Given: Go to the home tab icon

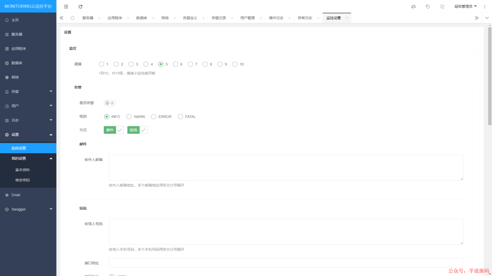Looking at the screenshot, I should click(x=72, y=18).
